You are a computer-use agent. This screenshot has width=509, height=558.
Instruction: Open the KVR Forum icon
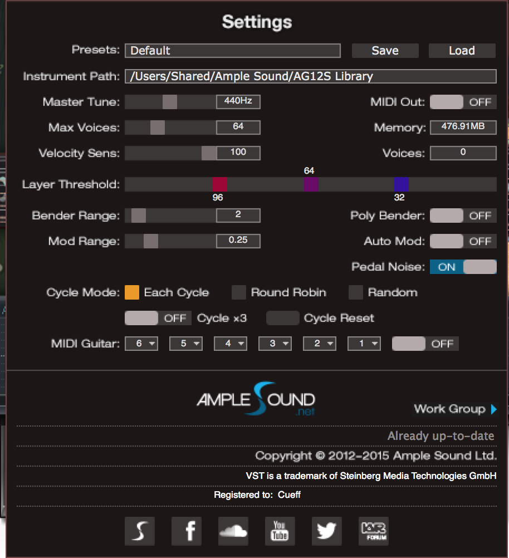point(374,531)
